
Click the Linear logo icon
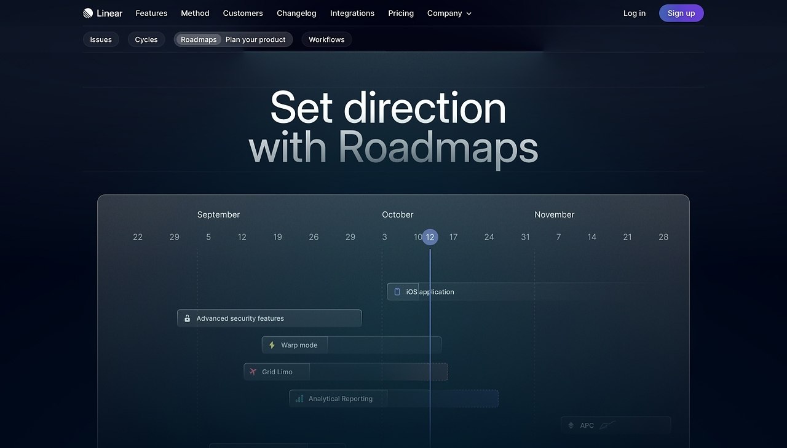coord(88,13)
